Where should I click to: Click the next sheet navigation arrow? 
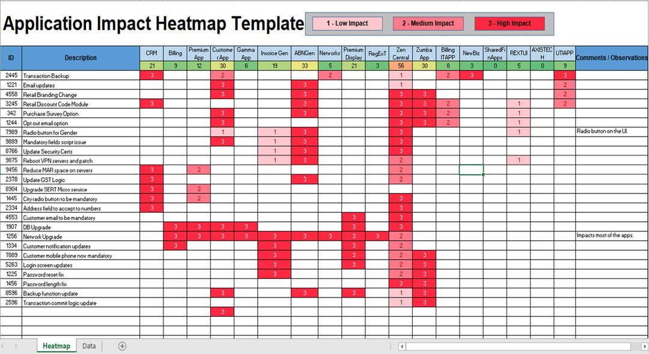pos(16,346)
